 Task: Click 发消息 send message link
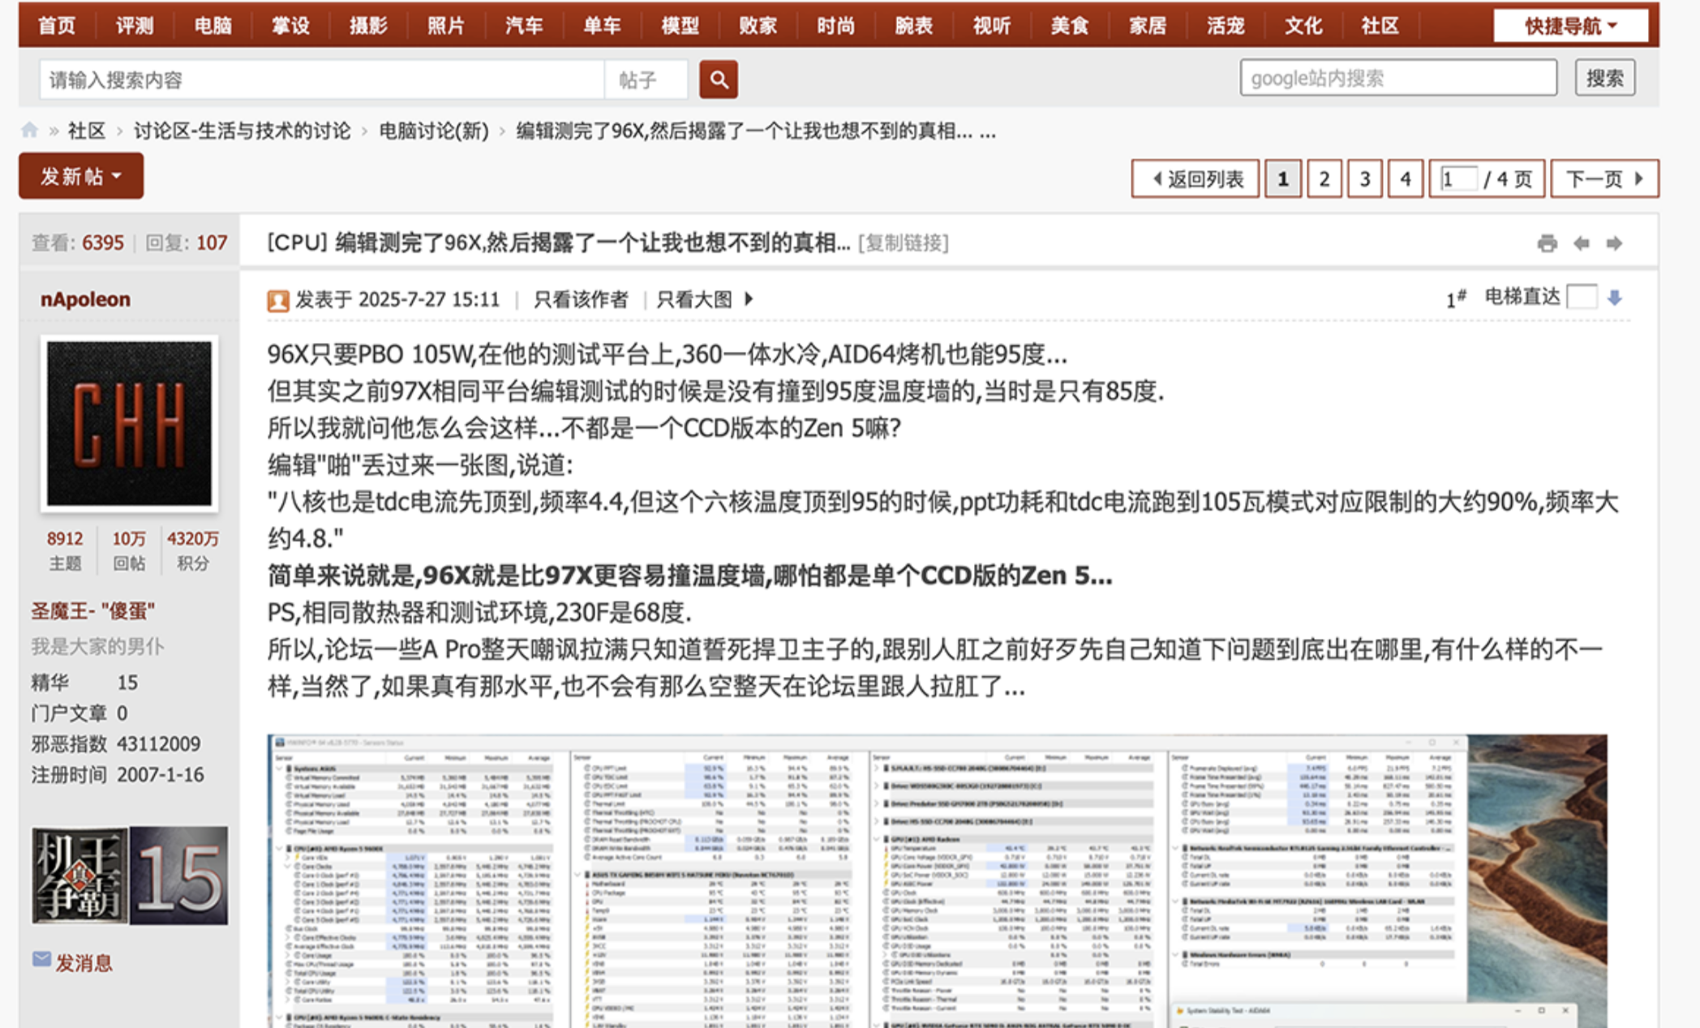coord(84,963)
